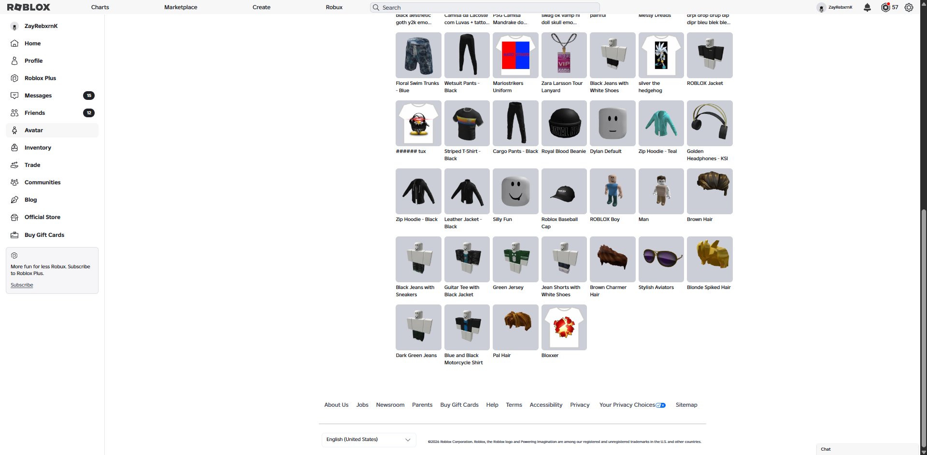The width and height of the screenshot is (927, 455).
Task: Click the Home sidebar icon
Action: point(14,43)
